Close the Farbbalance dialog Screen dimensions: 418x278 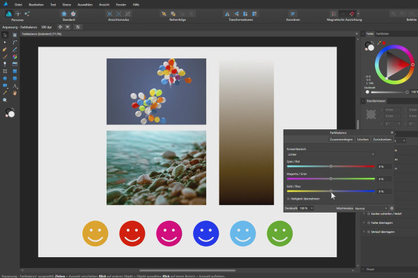click(x=392, y=133)
